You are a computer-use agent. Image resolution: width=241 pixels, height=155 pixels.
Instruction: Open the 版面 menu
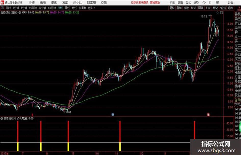point(180,3)
